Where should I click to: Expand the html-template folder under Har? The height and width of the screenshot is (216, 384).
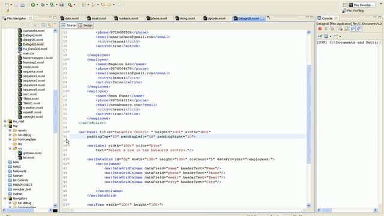[x=10, y=139]
